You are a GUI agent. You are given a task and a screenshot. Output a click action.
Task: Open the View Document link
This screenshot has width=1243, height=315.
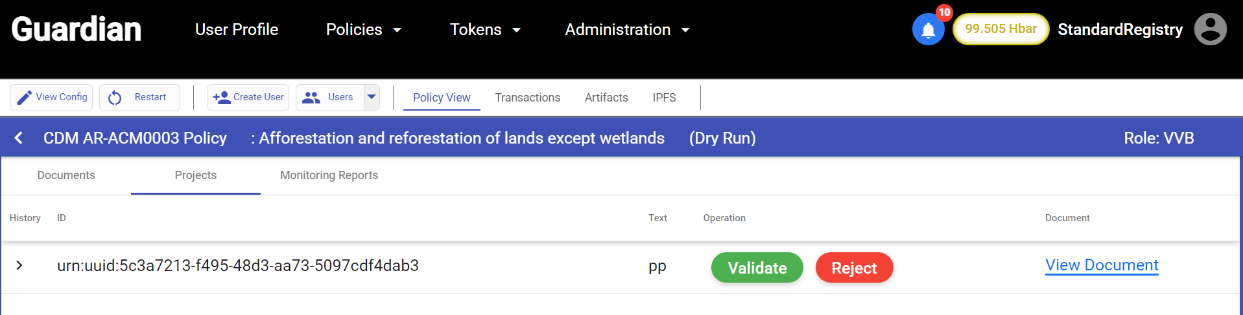click(1102, 265)
